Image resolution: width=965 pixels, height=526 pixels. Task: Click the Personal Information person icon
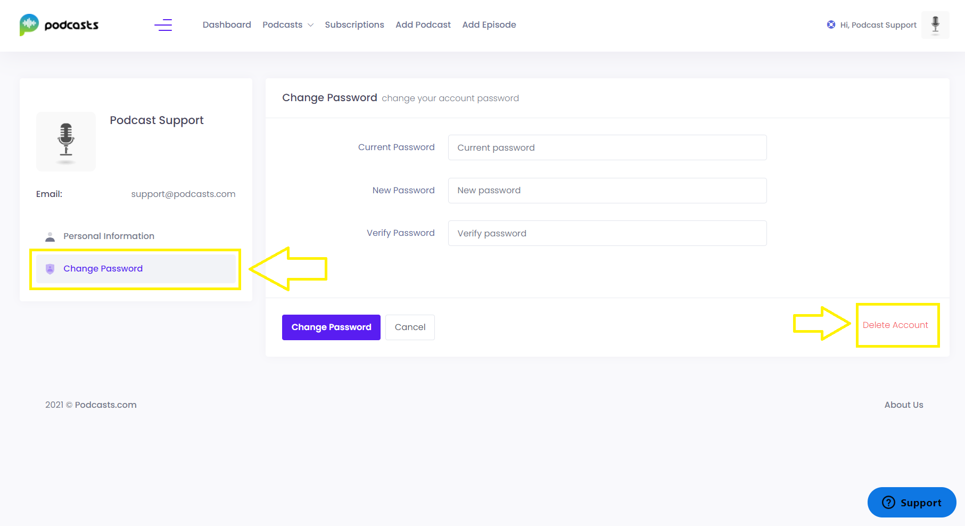coord(50,236)
